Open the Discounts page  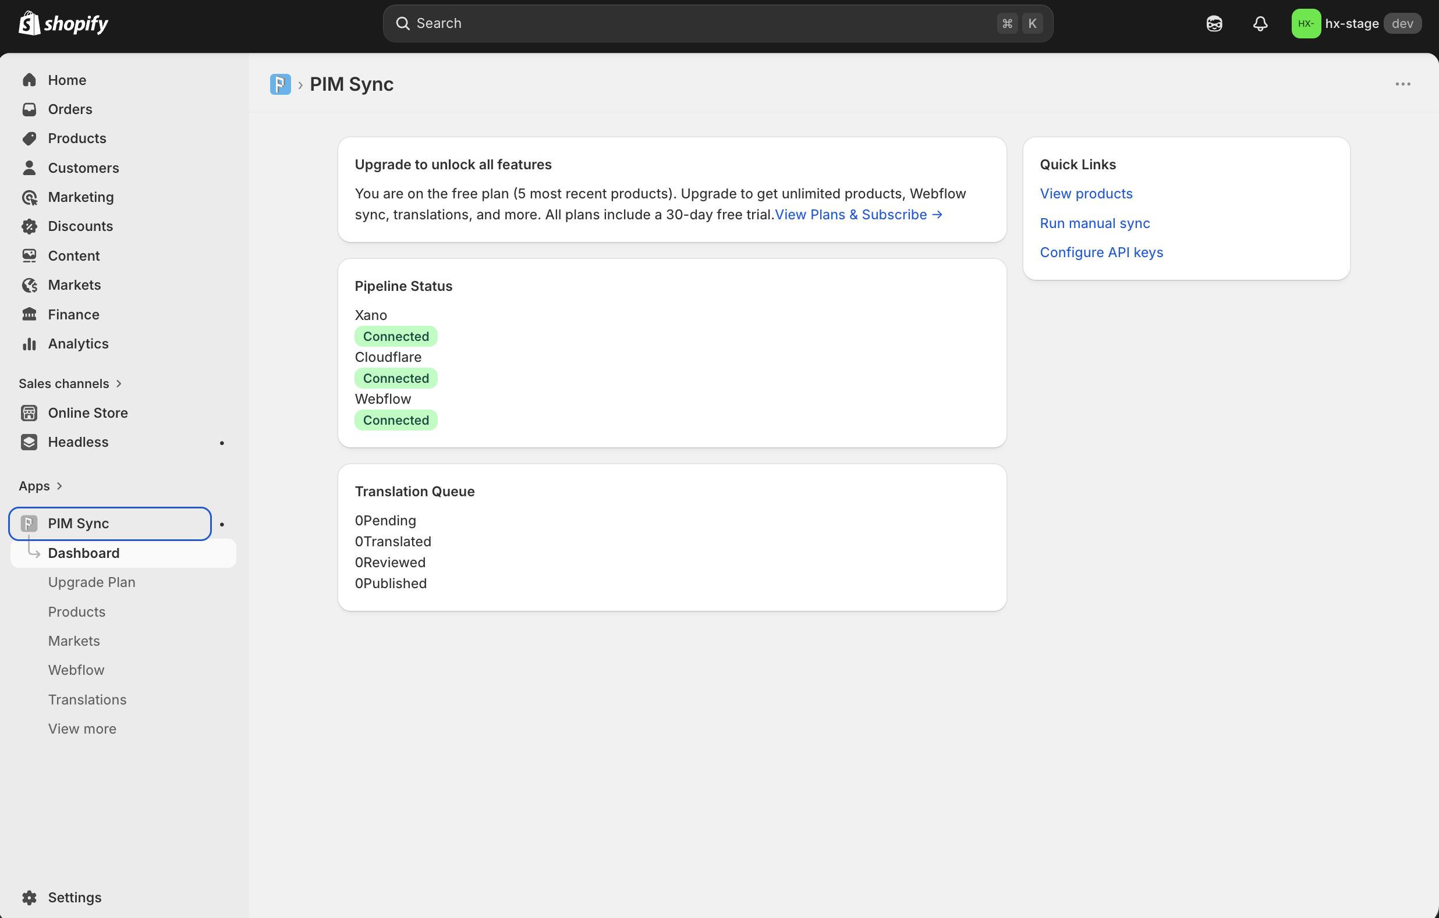click(x=123, y=226)
